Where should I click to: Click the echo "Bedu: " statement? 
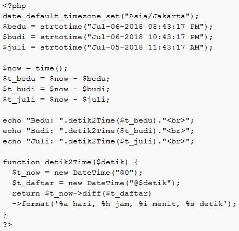tap(98, 120)
